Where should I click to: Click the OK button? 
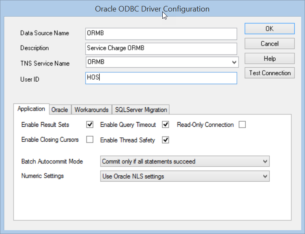coord(269,29)
